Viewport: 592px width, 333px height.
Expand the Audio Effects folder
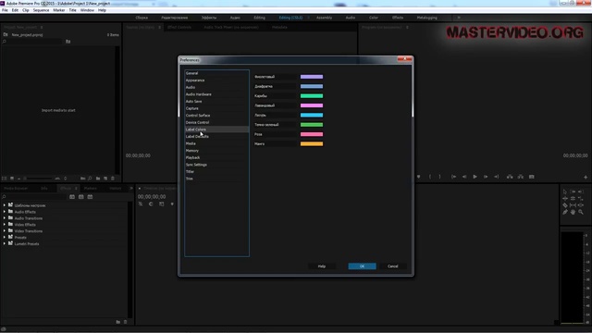[5, 212]
